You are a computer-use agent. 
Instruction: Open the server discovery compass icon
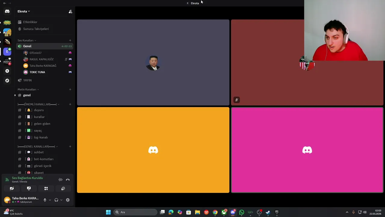(7, 80)
